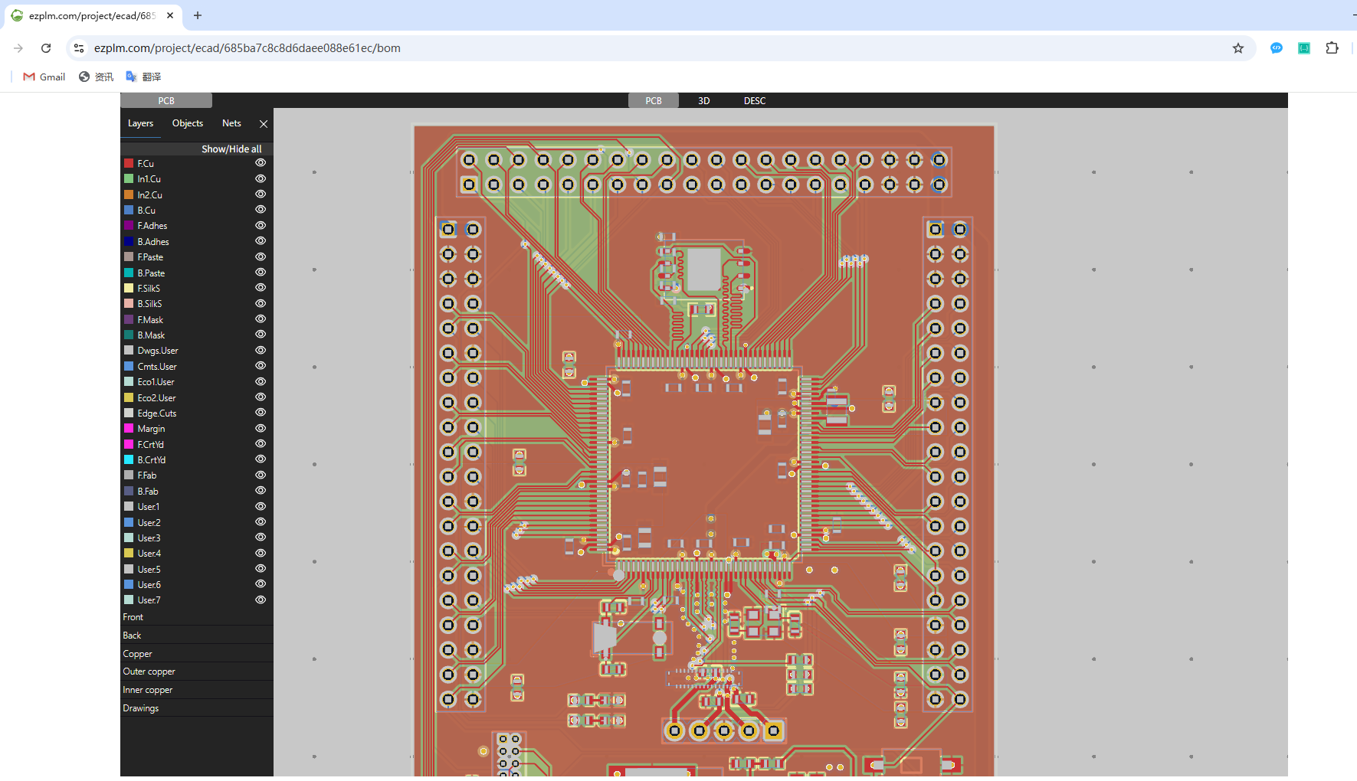The height and width of the screenshot is (781, 1357).
Task: Click Show/Hide all layers
Action: click(231, 149)
